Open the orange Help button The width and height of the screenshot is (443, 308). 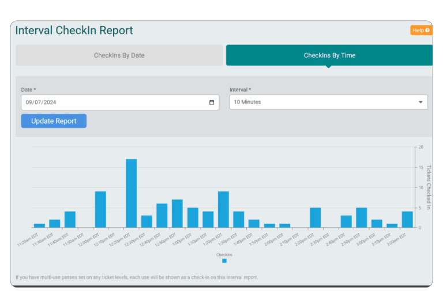(x=421, y=31)
